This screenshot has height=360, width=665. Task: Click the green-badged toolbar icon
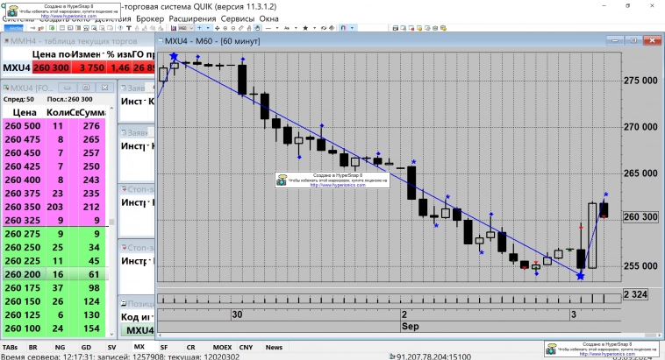(x=52, y=28)
